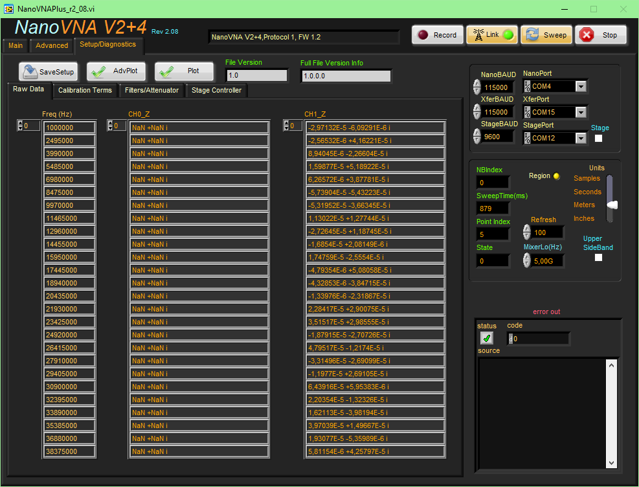Click the error source scrollbar down arrow
Screen dimensions: 639x487
611,462
